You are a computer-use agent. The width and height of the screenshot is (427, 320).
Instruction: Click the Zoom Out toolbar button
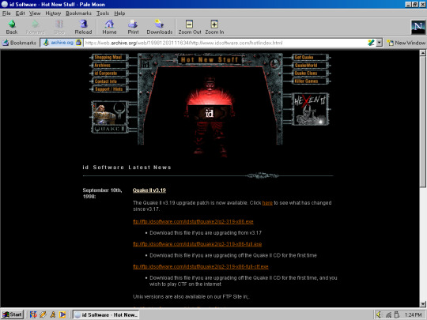tap(190, 27)
